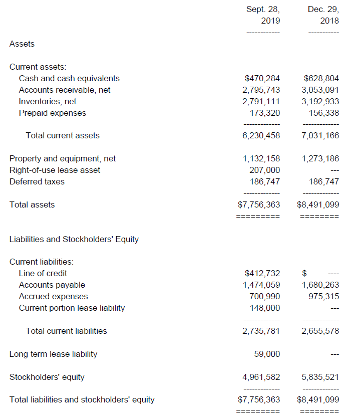Select the 2019 cash value $470,284
Viewport: 346px width, 419px height.
click(262, 78)
